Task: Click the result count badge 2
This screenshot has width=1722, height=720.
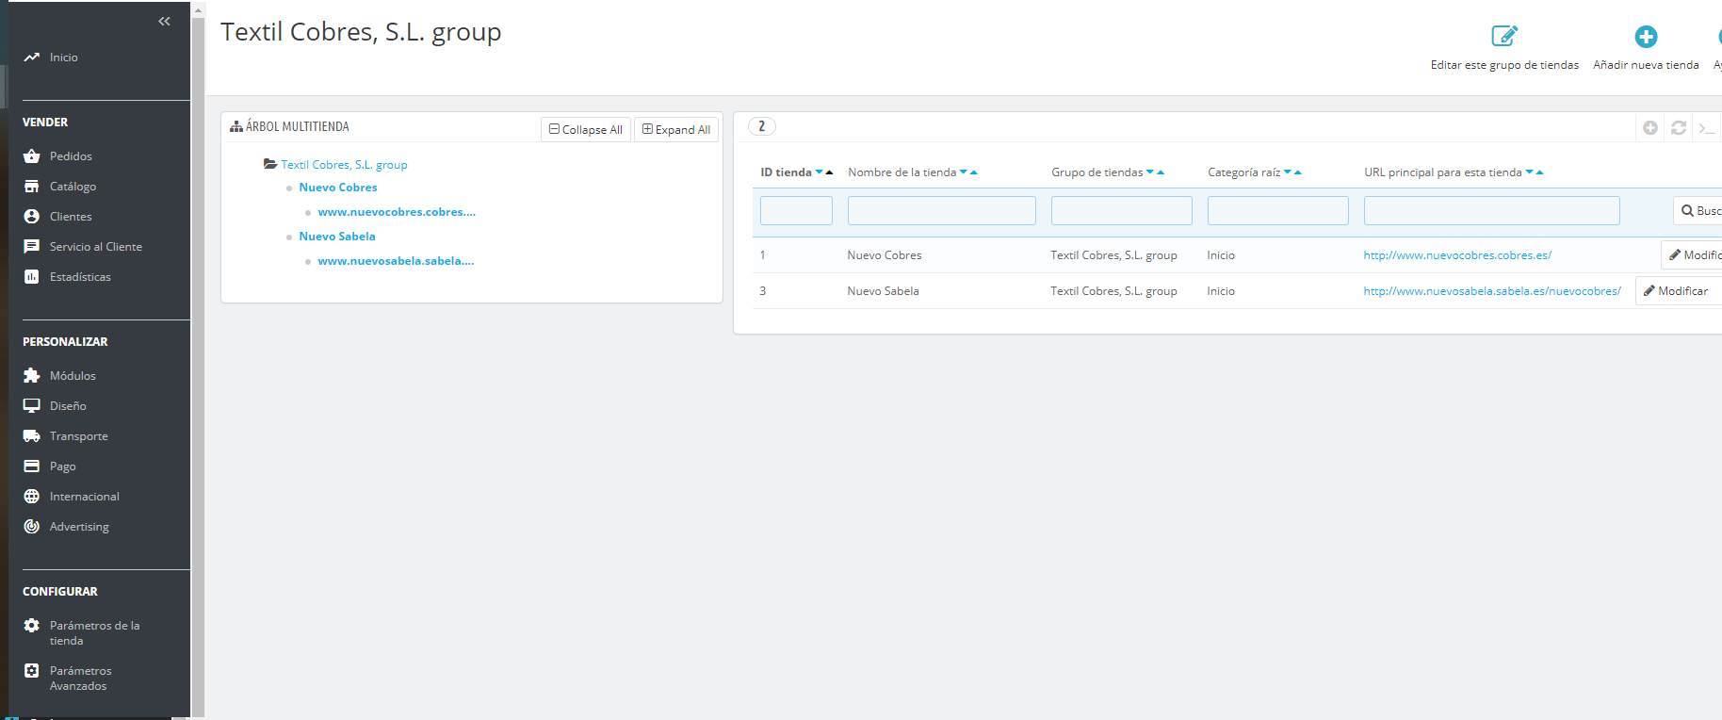Action: tap(762, 126)
